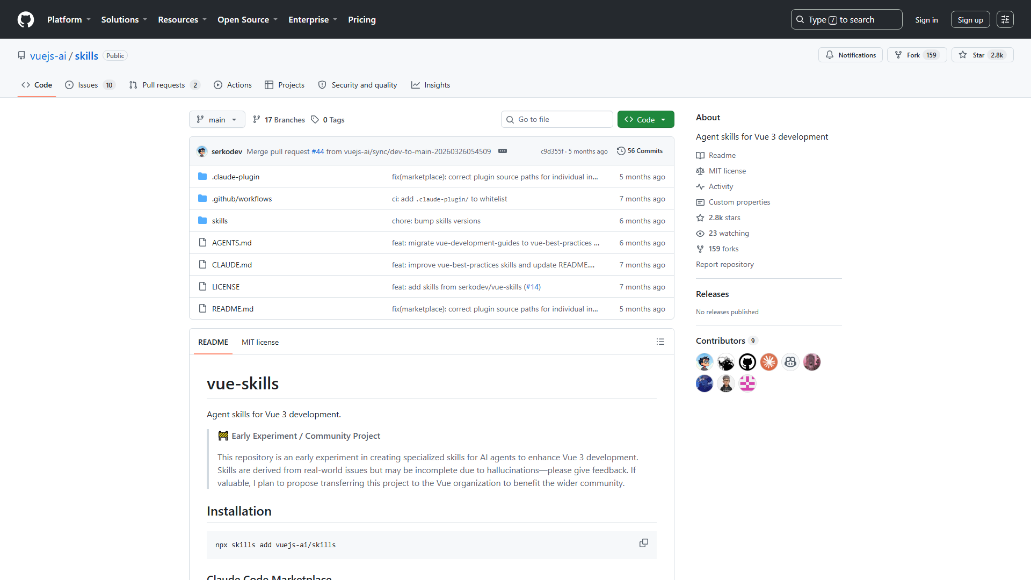Image resolution: width=1031 pixels, height=580 pixels.
Task: Focus the Type / to search box
Action: pos(846,19)
